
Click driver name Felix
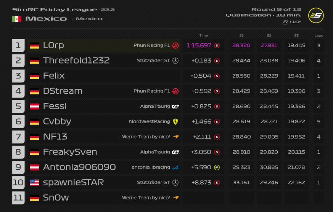[54, 76]
